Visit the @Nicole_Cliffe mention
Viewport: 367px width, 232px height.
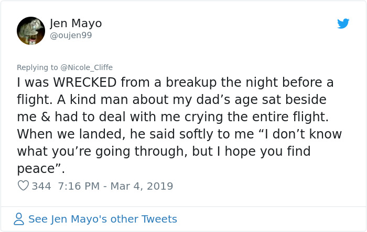point(87,67)
